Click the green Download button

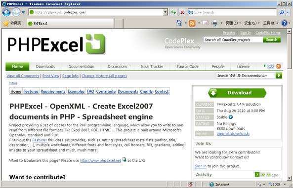(x=237, y=93)
